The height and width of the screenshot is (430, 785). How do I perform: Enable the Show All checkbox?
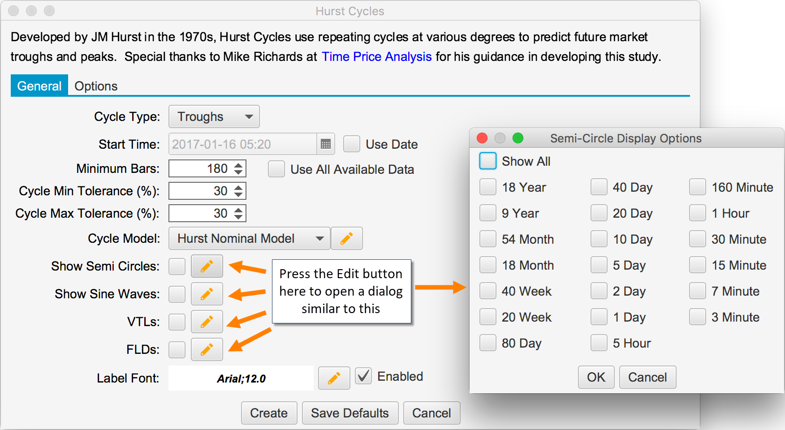coord(487,161)
